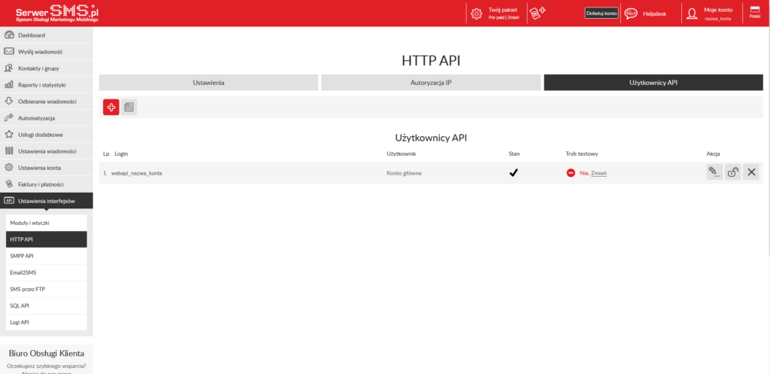The image size is (770, 374).
Task: Click the Moje konto profile icon
Action: coord(692,13)
